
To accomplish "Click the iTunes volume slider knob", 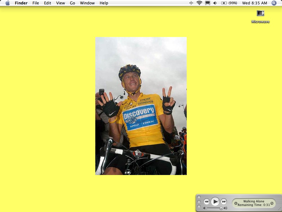I will [x=221, y=208].
